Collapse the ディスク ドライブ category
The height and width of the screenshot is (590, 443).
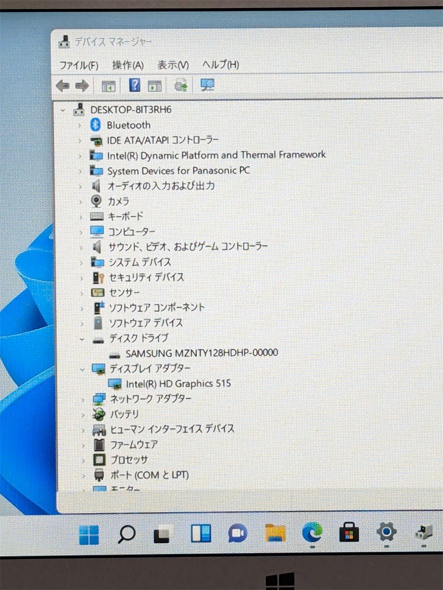tap(82, 339)
